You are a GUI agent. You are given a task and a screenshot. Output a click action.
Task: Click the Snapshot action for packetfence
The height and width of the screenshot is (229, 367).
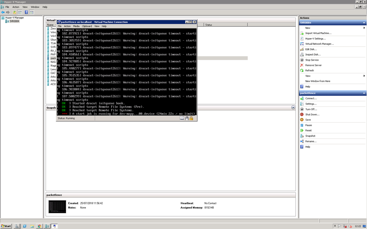[x=310, y=136]
